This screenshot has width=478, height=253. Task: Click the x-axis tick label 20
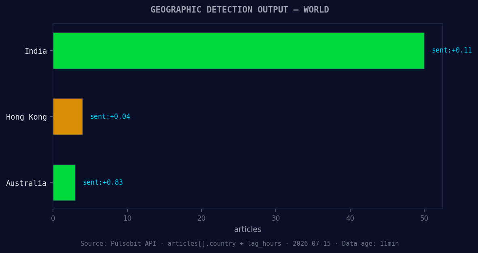(x=201, y=218)
